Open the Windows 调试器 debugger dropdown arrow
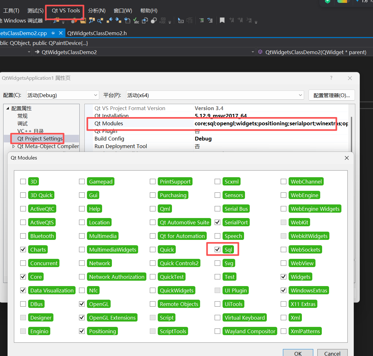The width and height of the screenshot is (373, 356). coord(46,20)
